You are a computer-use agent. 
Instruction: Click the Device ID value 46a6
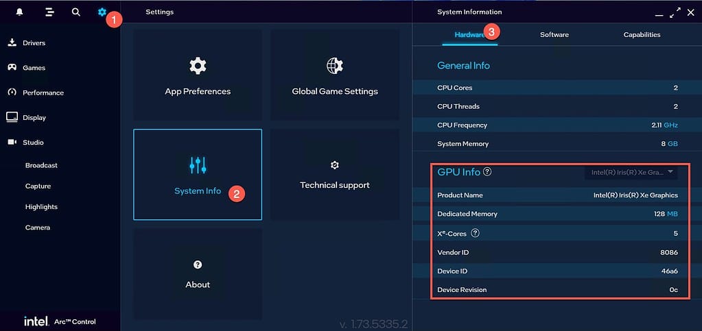[669, 271]
